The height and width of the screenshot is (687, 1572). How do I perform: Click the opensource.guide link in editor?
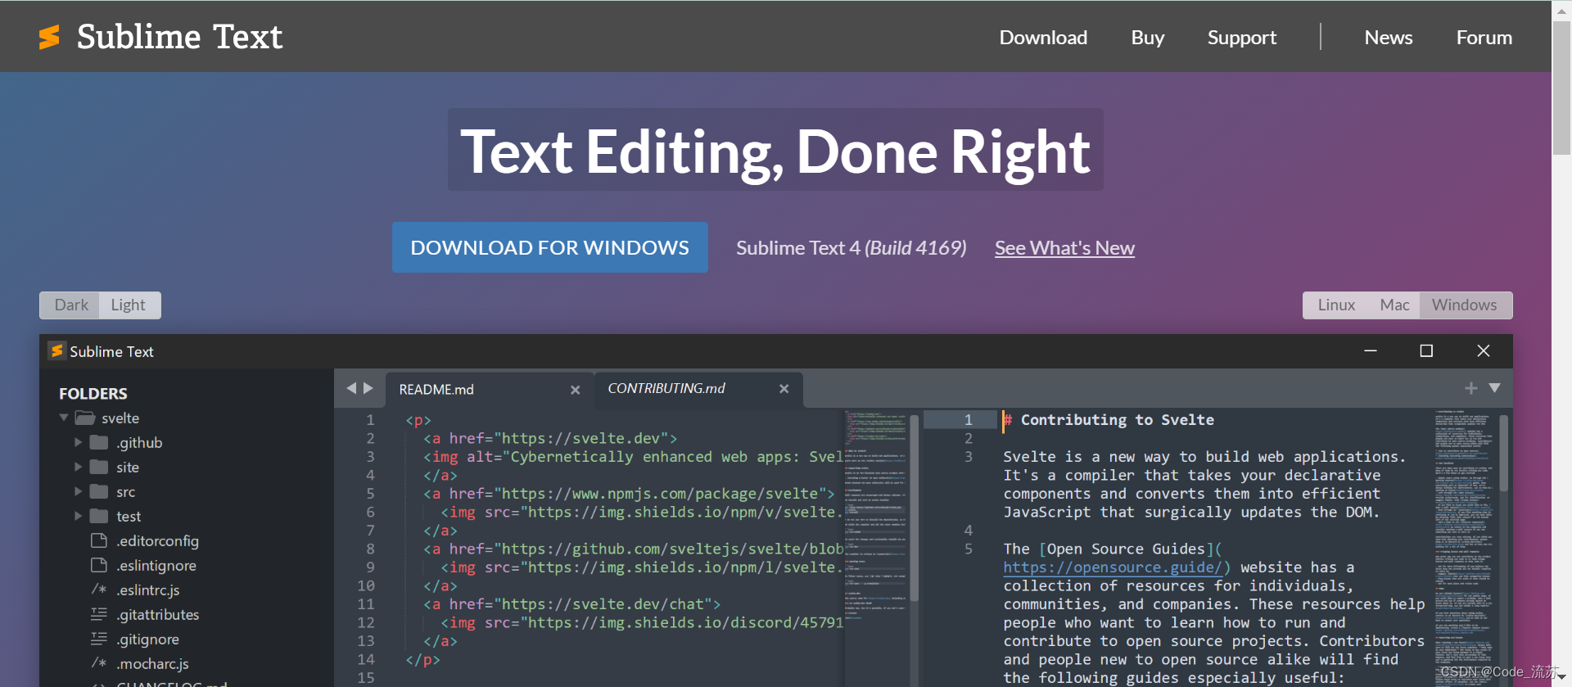[x=1113, y=567]
